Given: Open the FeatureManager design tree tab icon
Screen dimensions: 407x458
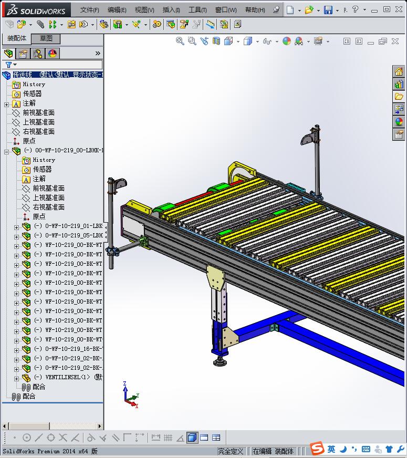Looking at the screenshot, I should pos(8,54).
